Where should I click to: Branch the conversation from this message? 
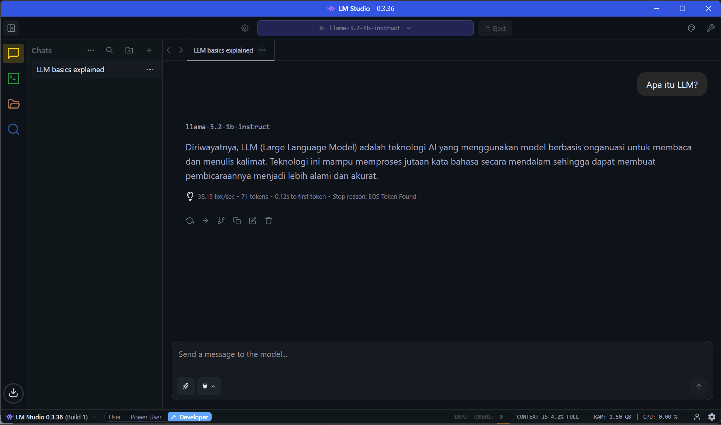(221, 221)
